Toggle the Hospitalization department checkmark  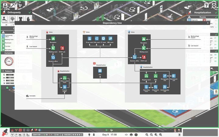[x=215, y=12]
